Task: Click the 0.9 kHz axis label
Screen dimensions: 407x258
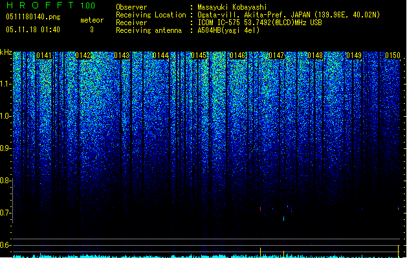Action: point(5,148)
